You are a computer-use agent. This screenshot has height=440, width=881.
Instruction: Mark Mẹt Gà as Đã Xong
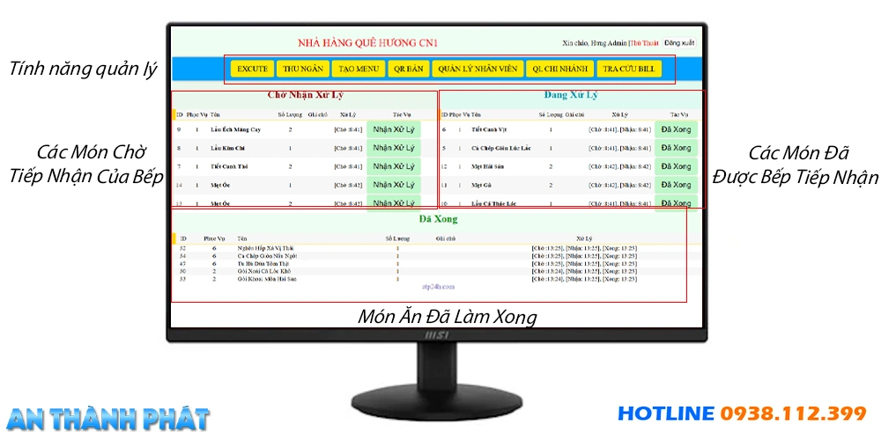click(676, 185)
